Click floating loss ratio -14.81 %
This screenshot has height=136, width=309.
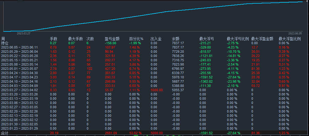(x=234, y=56)
